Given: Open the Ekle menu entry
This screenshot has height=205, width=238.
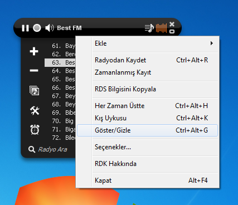Looking at the screenshot, I should [147, 43].
